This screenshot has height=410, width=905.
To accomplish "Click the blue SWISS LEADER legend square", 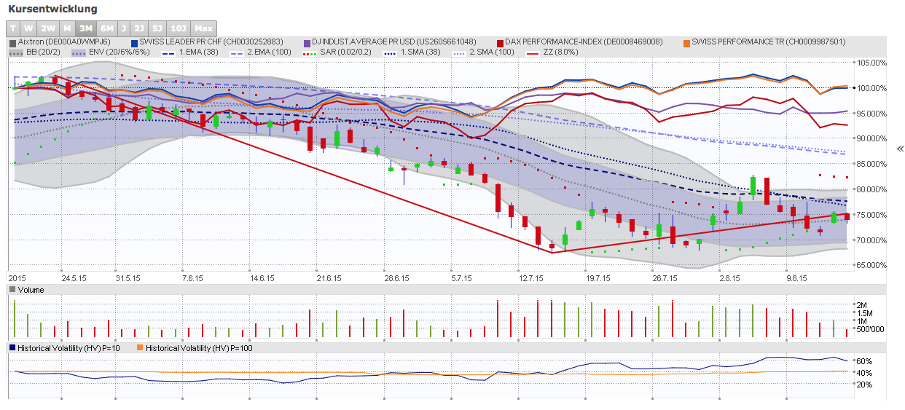I will (x=134, y=42).
